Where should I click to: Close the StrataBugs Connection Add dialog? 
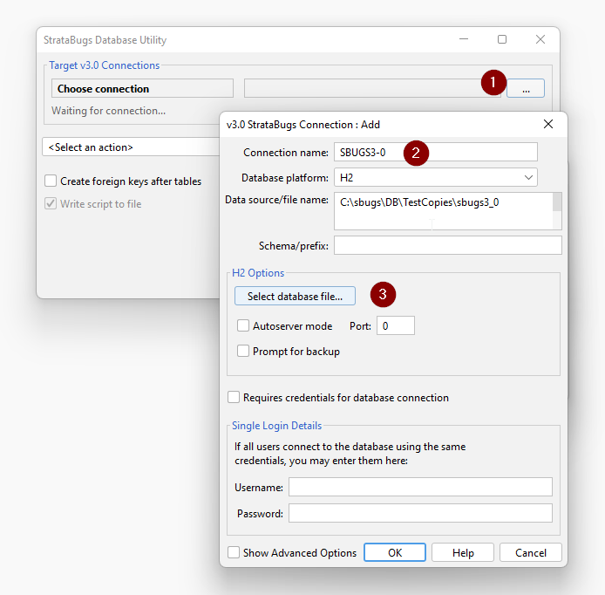(x=547, y=124)
